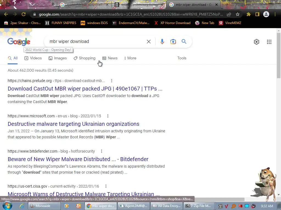Click the Google World Cup doodle logo
This screenshot has height=210, width=281.
click(x=19, y=42)
